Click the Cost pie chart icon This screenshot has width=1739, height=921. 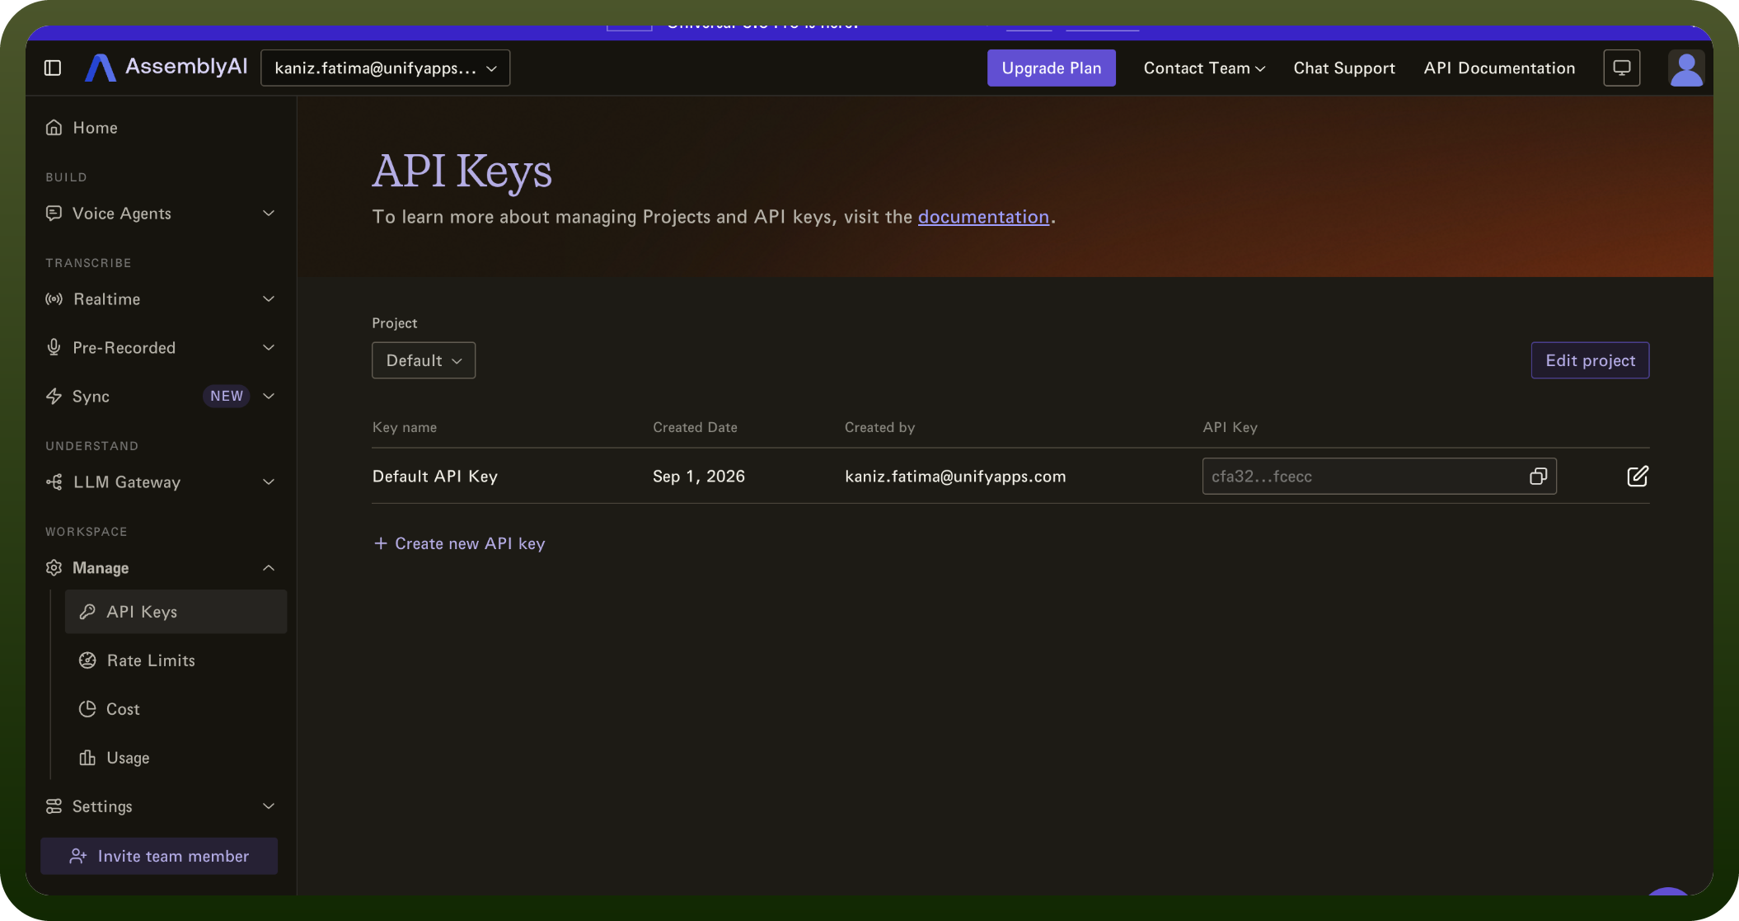pyautogui.click(x=87, y=709)
